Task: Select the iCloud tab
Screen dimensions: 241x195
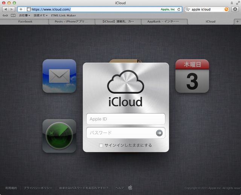Action: pyautogui.click(x=210, y=22)
